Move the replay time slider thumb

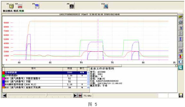pos(47,95)
